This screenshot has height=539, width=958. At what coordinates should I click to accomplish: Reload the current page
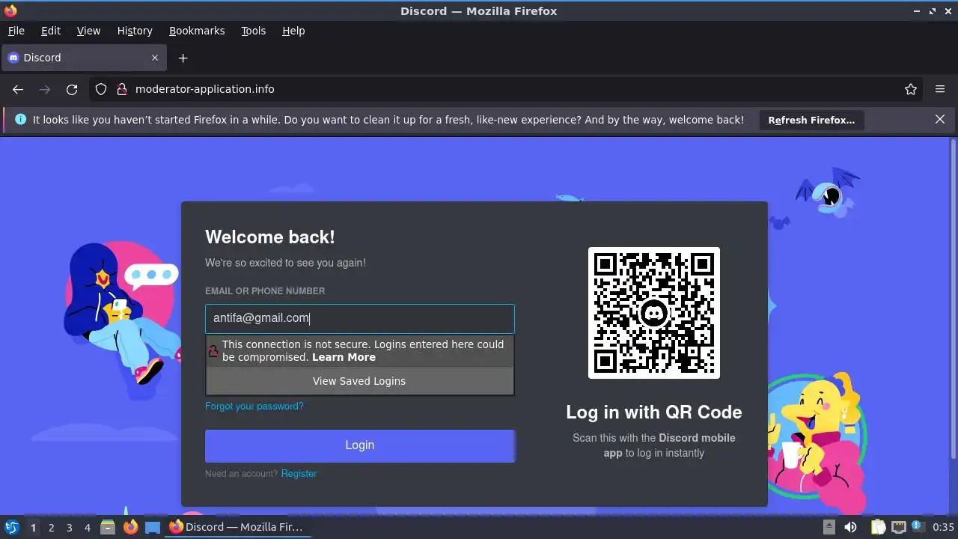(72, 89)
